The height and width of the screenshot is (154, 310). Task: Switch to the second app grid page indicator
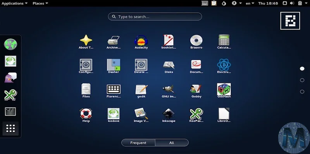(302, 80)
